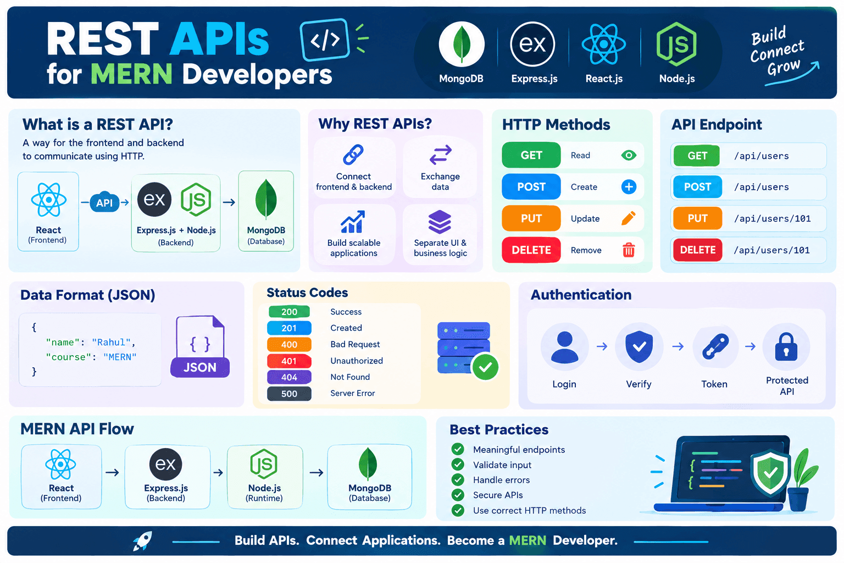Click the code brackets icon beside the title
The image size is (844, 563).
[325, 40]
